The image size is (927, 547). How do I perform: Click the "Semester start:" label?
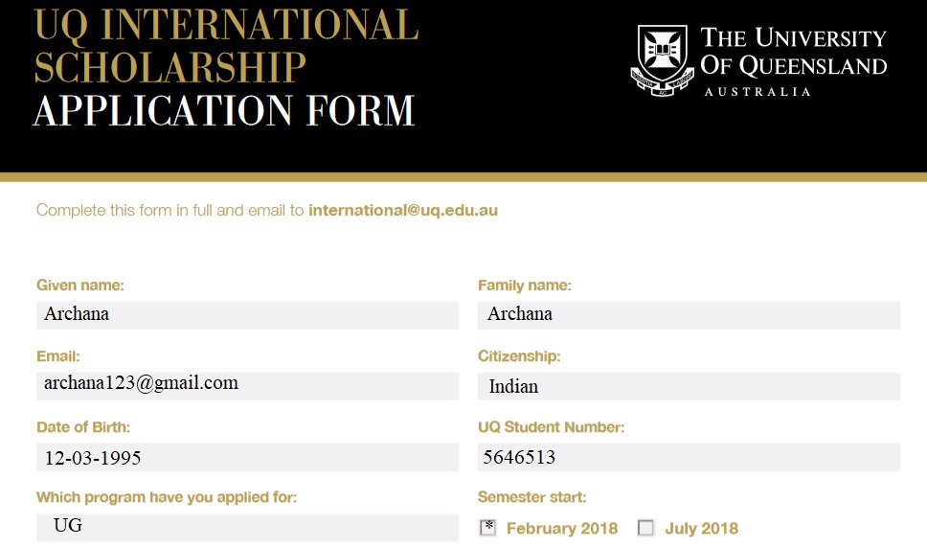(531, 497)
